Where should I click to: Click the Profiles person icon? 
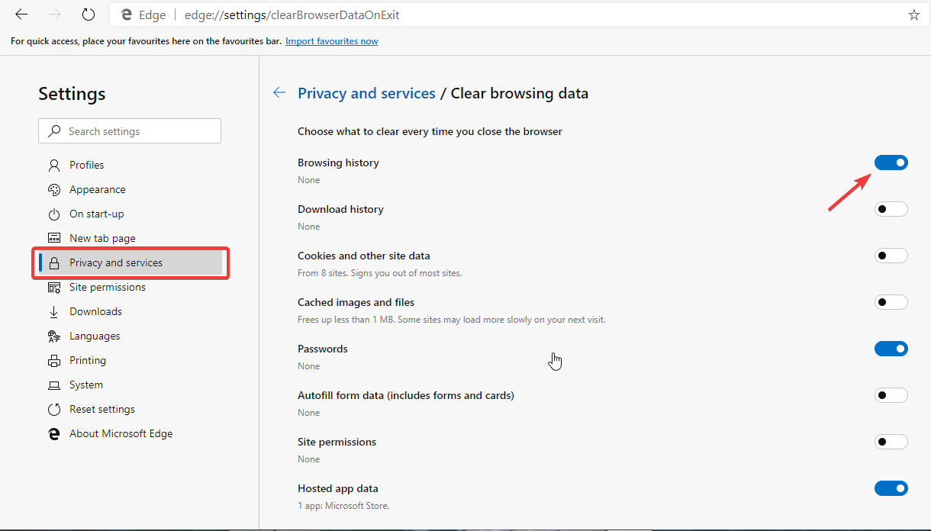point(54,165)
